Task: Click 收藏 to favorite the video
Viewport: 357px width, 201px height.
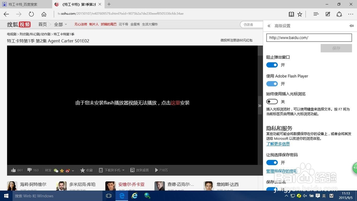Action: [86, 170]
